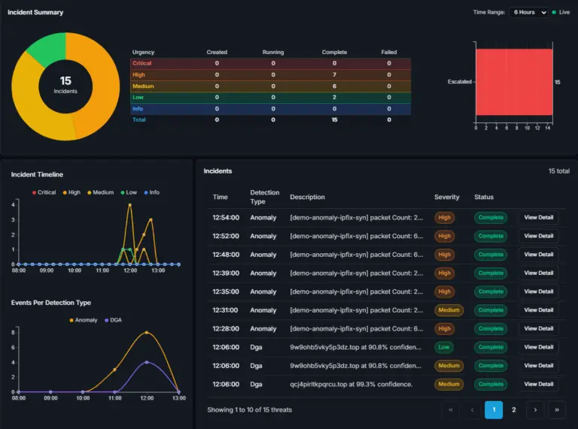Toggle the Anomaly series legend entry
This screenshot has width=578, height=429.
click(84, 320)
